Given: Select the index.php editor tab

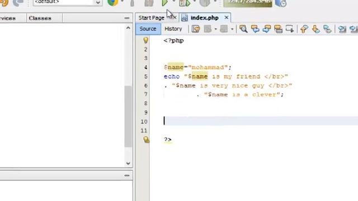Looking at the screenshot, I should [x=205, y=18].
